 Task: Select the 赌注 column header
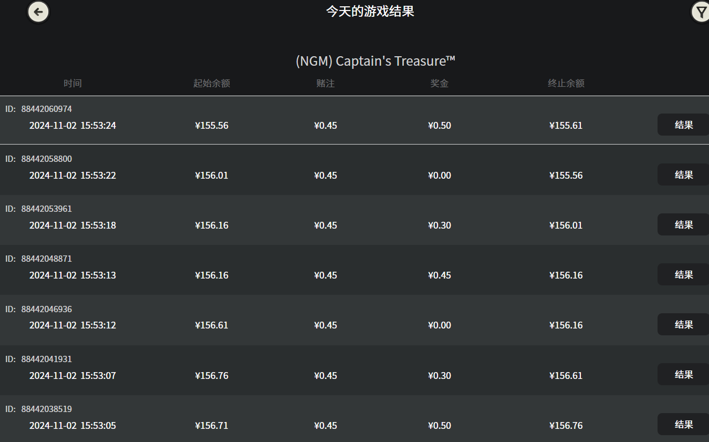tap(326, 83)
